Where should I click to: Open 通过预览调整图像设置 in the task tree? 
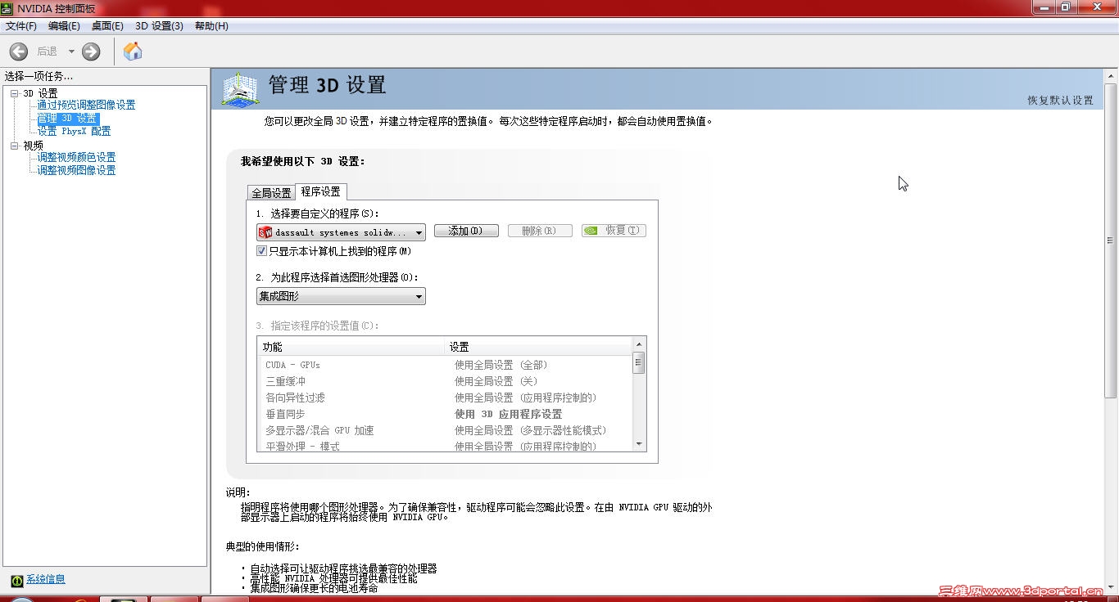86,105
